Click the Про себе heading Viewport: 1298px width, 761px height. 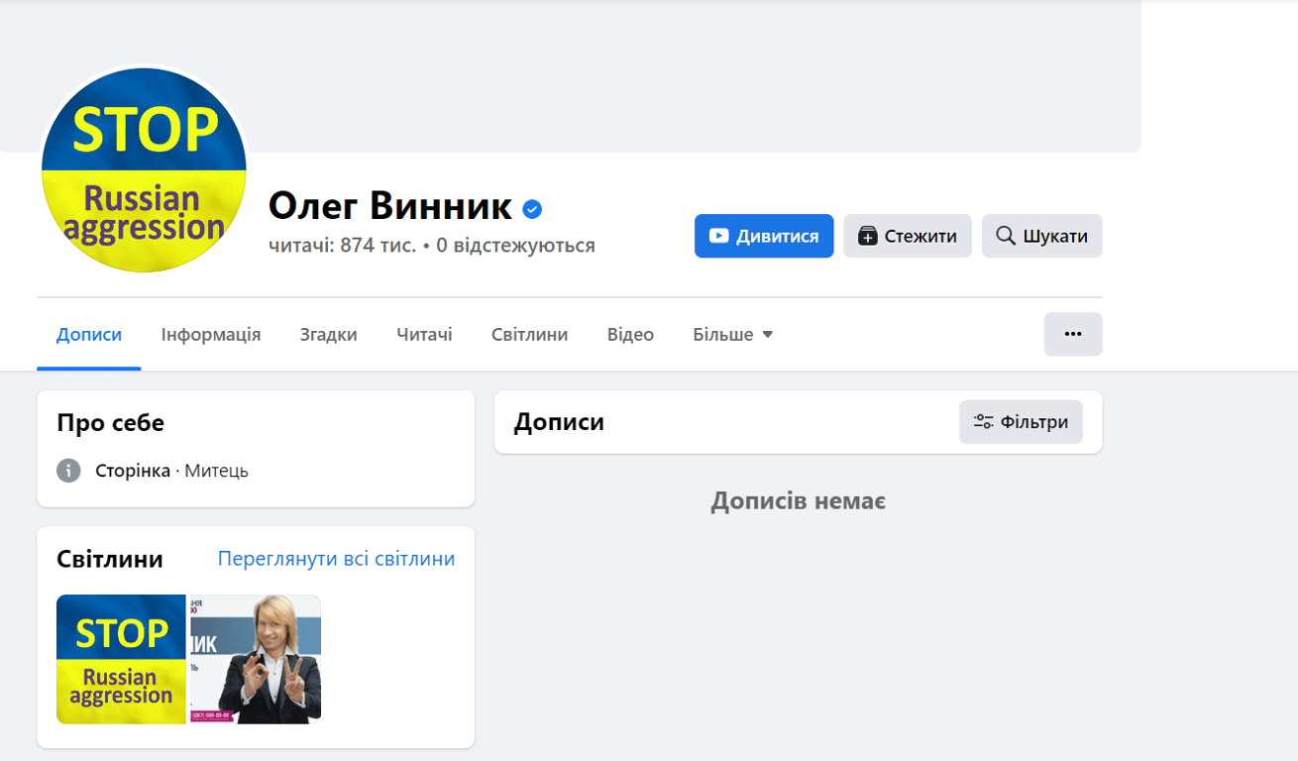click(x=111, y=423)
